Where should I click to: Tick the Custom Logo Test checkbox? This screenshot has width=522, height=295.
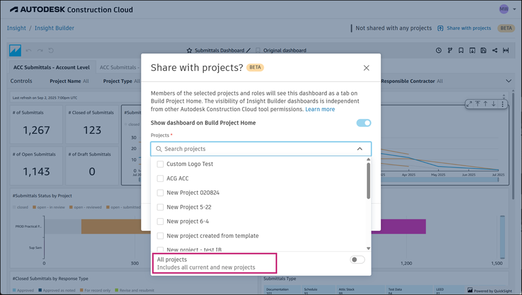click(160, 164)
